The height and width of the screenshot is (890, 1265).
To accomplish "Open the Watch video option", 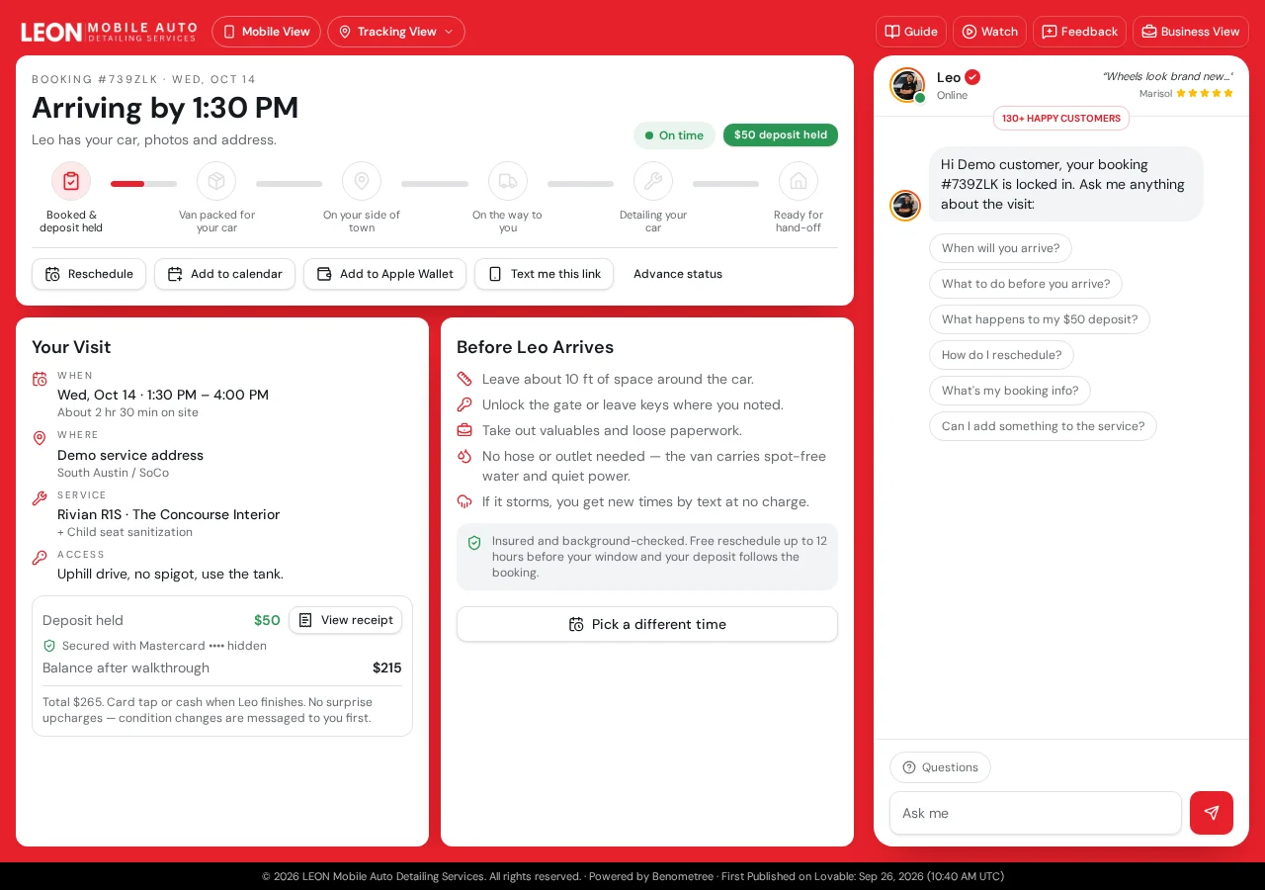I will tap(989, 32).
